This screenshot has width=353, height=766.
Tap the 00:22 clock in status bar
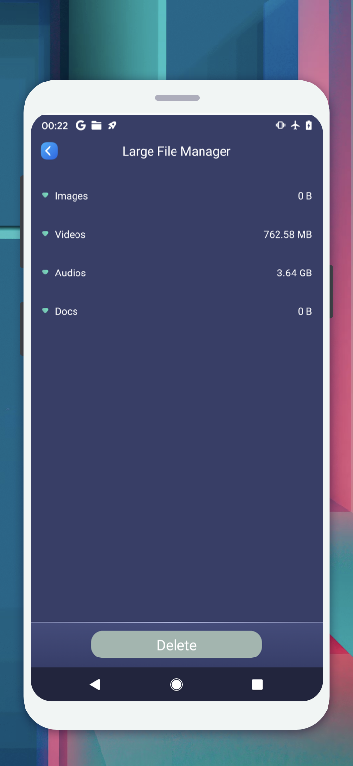[54, 126]
